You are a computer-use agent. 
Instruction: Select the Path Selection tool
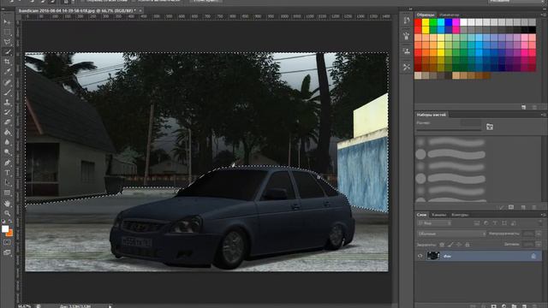coord(7,182)
